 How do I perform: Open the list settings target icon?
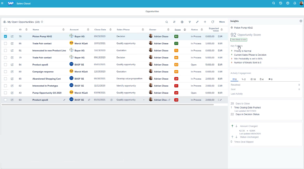[x=182, y=22]
